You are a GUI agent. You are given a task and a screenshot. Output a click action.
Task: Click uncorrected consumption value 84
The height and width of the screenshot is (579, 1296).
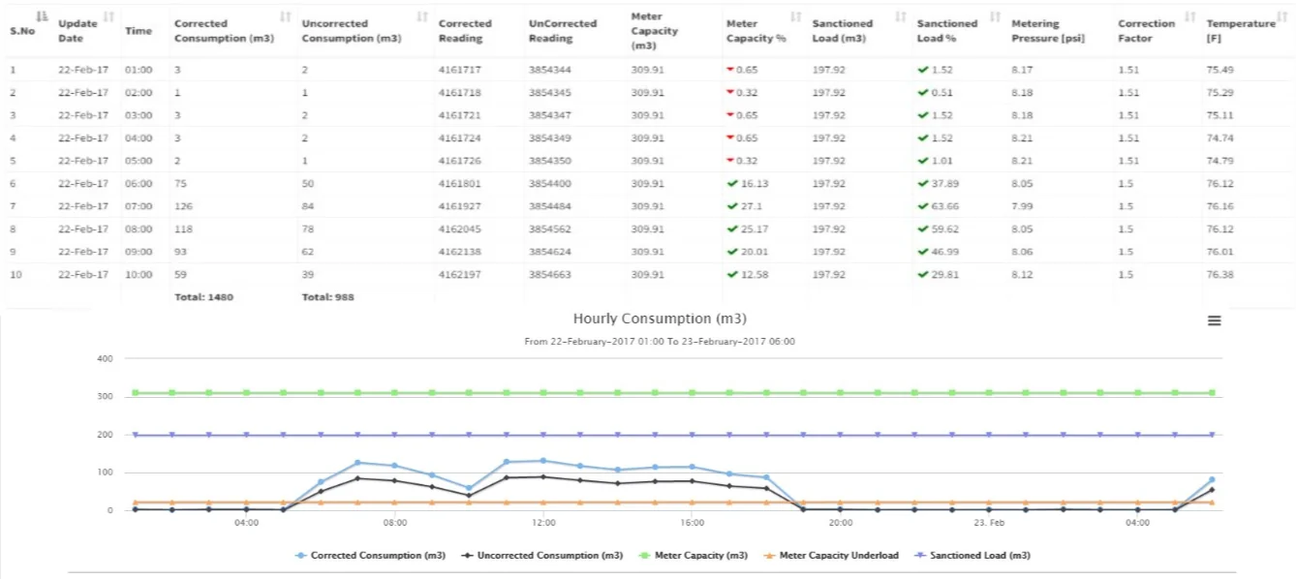tap(309, 206)
